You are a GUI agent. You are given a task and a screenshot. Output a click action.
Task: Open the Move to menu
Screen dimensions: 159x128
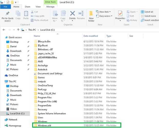pos(55,16)
